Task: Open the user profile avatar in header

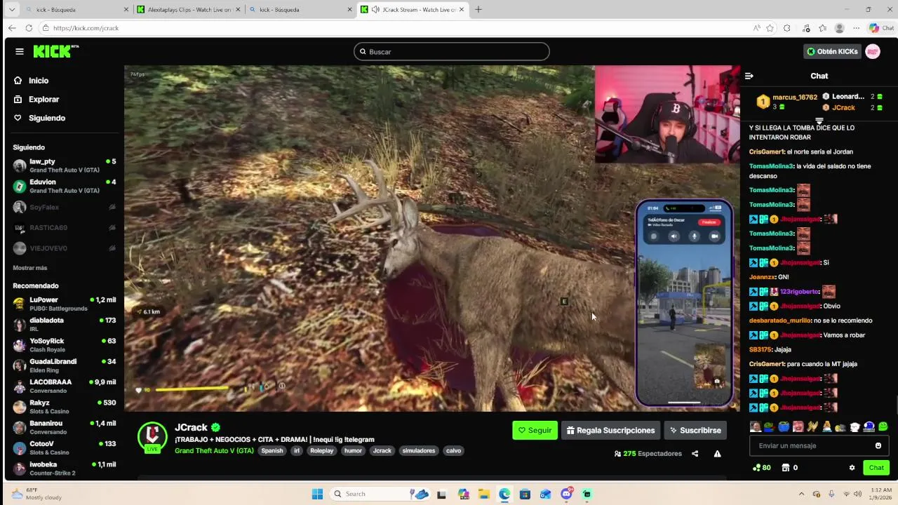Action: [x=873, y=51]
